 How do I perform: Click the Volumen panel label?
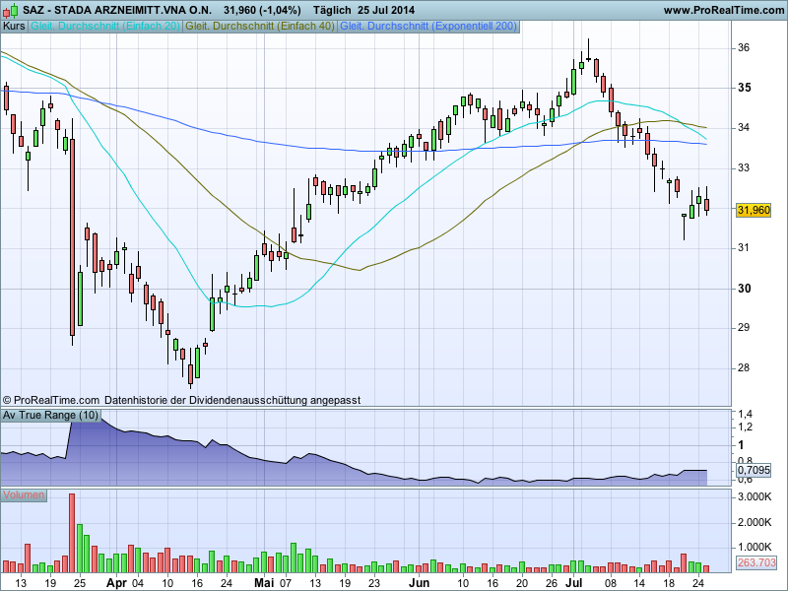click(x=23, y=495)
